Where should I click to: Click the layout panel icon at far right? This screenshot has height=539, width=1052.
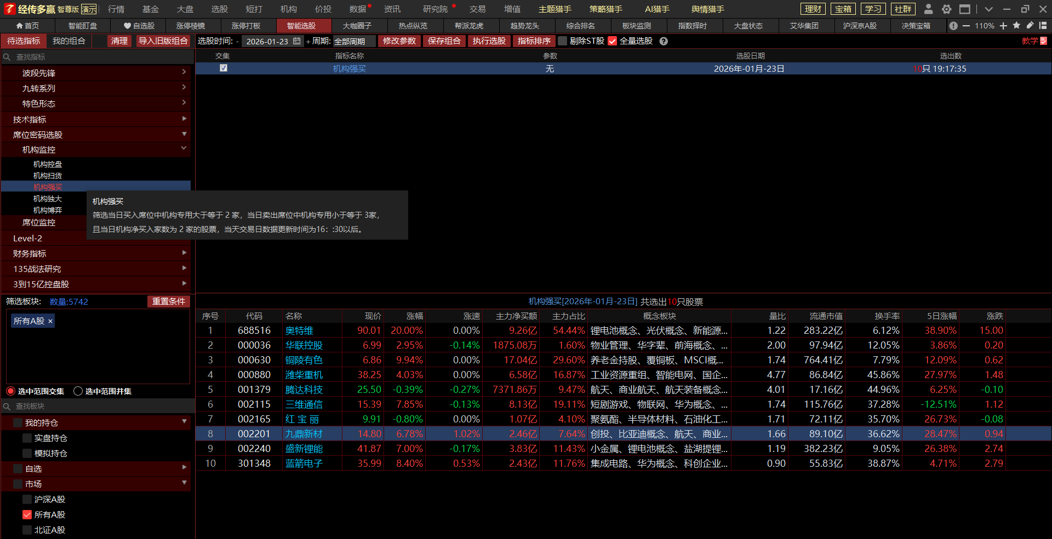click(1043, 26)
